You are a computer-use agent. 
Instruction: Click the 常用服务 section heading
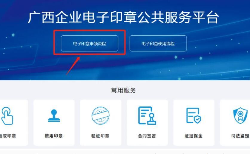(x=124, y=90)
